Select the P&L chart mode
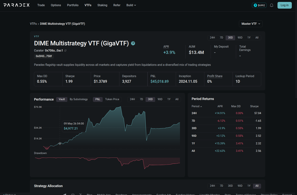Image resolution: width=297 pixels, height=195 pixels. 98,99
